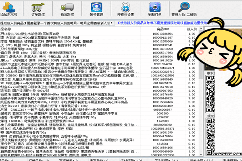Select SKU cell 3002300
The width and height of the screenshot is (242, 161).
click(x=163, y=114)
